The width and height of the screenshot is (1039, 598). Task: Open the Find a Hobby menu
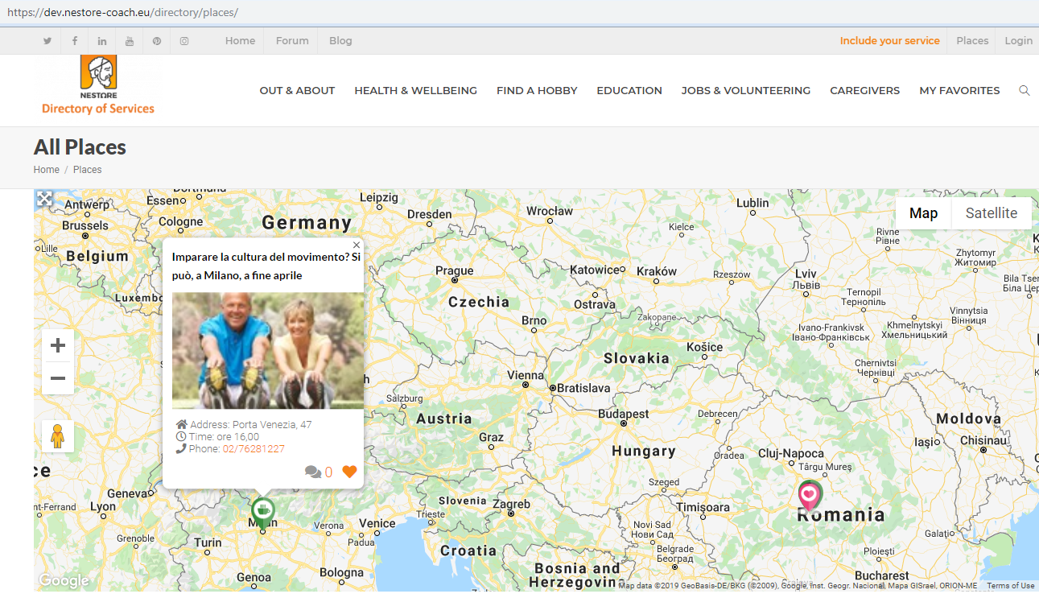(537, 91)
